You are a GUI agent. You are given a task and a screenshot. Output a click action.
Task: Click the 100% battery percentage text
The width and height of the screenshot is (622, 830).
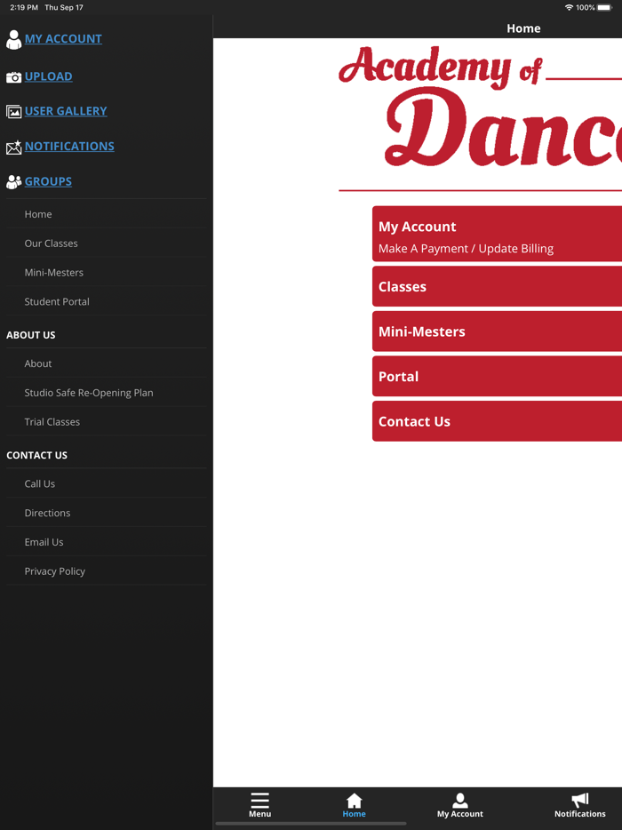pos(586,7)
